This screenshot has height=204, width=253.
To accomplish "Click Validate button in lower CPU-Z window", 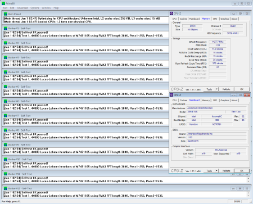I will click(226, 171).
